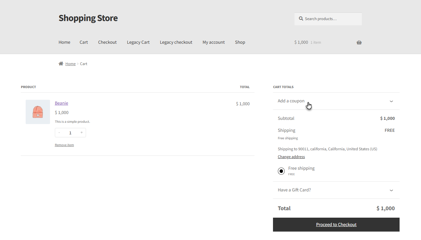Viewport: 421px width, 240px height.
Task: Click the Beanie product thumbnail
Action: point(38,112)
